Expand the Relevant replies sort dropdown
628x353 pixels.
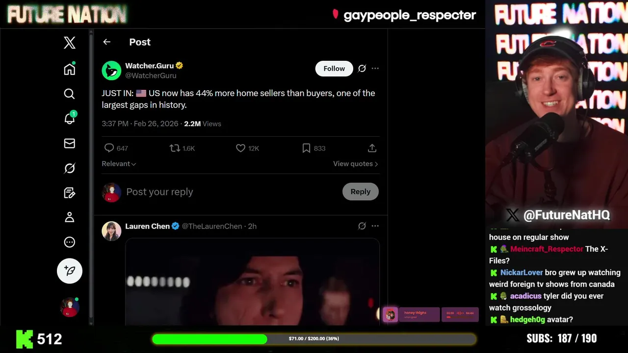[x=119, y=164]
